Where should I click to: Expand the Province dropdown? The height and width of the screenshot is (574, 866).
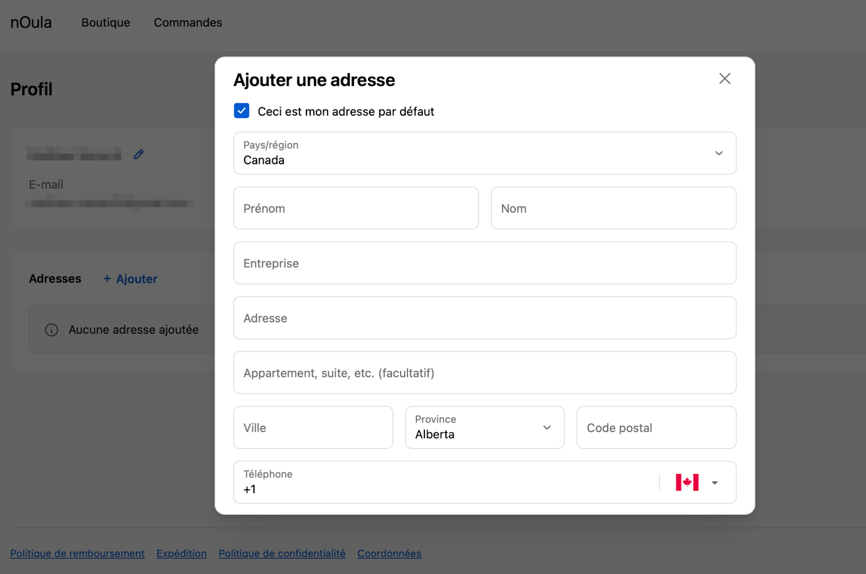pyautogui.click(x=484, y=428)
